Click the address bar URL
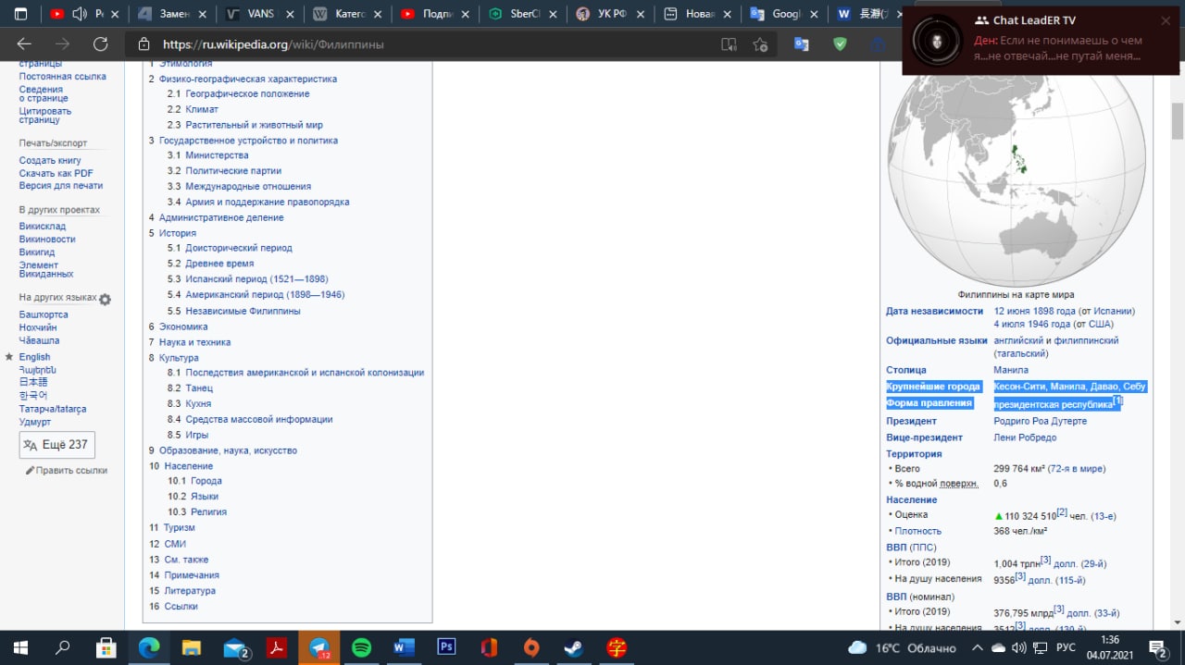This screenshot has width=1185, height=665. coord(273,44)
